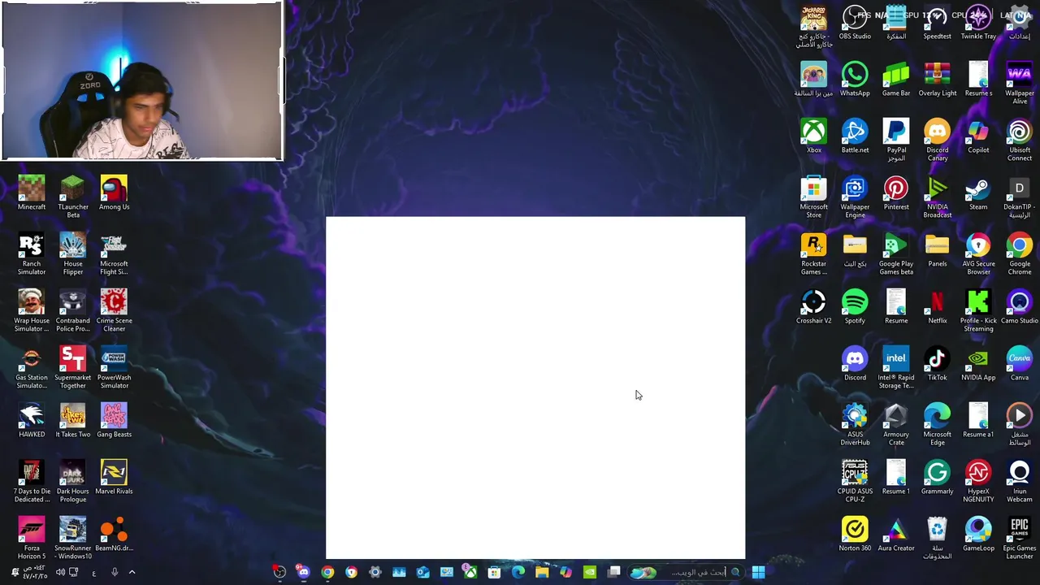
Task: Select Contraband Police Prologue icon
Action: click(x=73, y=310)
